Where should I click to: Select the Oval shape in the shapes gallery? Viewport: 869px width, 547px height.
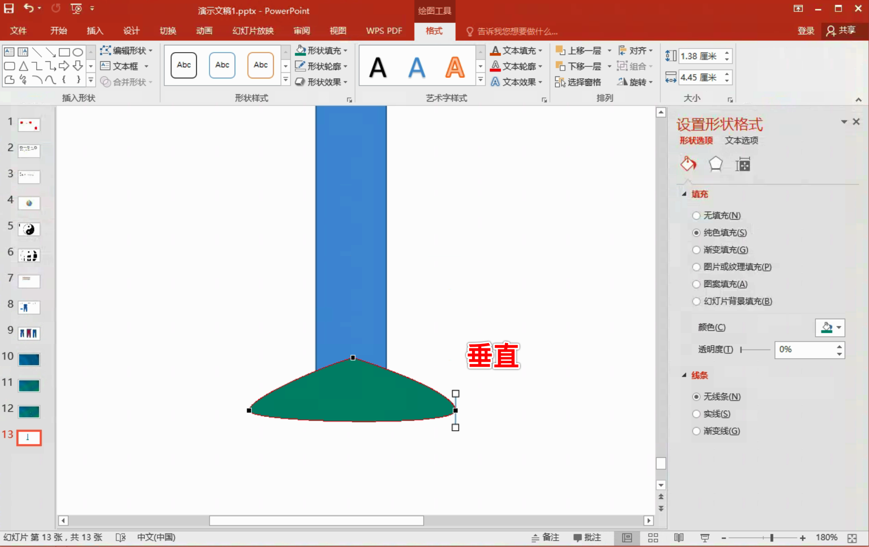click(78, 52)
